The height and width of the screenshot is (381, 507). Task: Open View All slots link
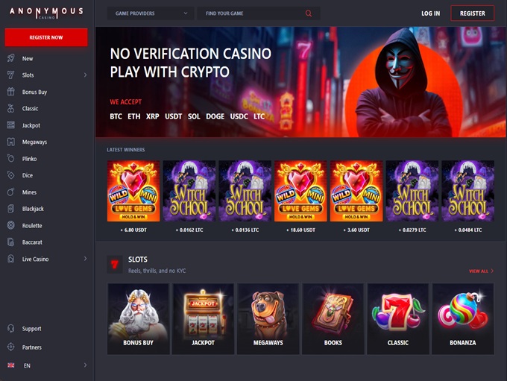click(x=481, y=271)
